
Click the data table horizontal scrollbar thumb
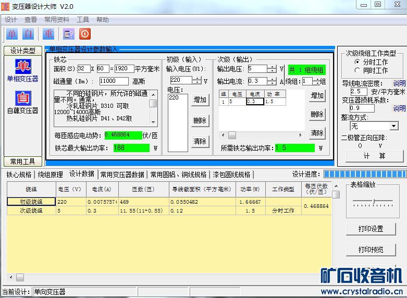click(20, 277)
